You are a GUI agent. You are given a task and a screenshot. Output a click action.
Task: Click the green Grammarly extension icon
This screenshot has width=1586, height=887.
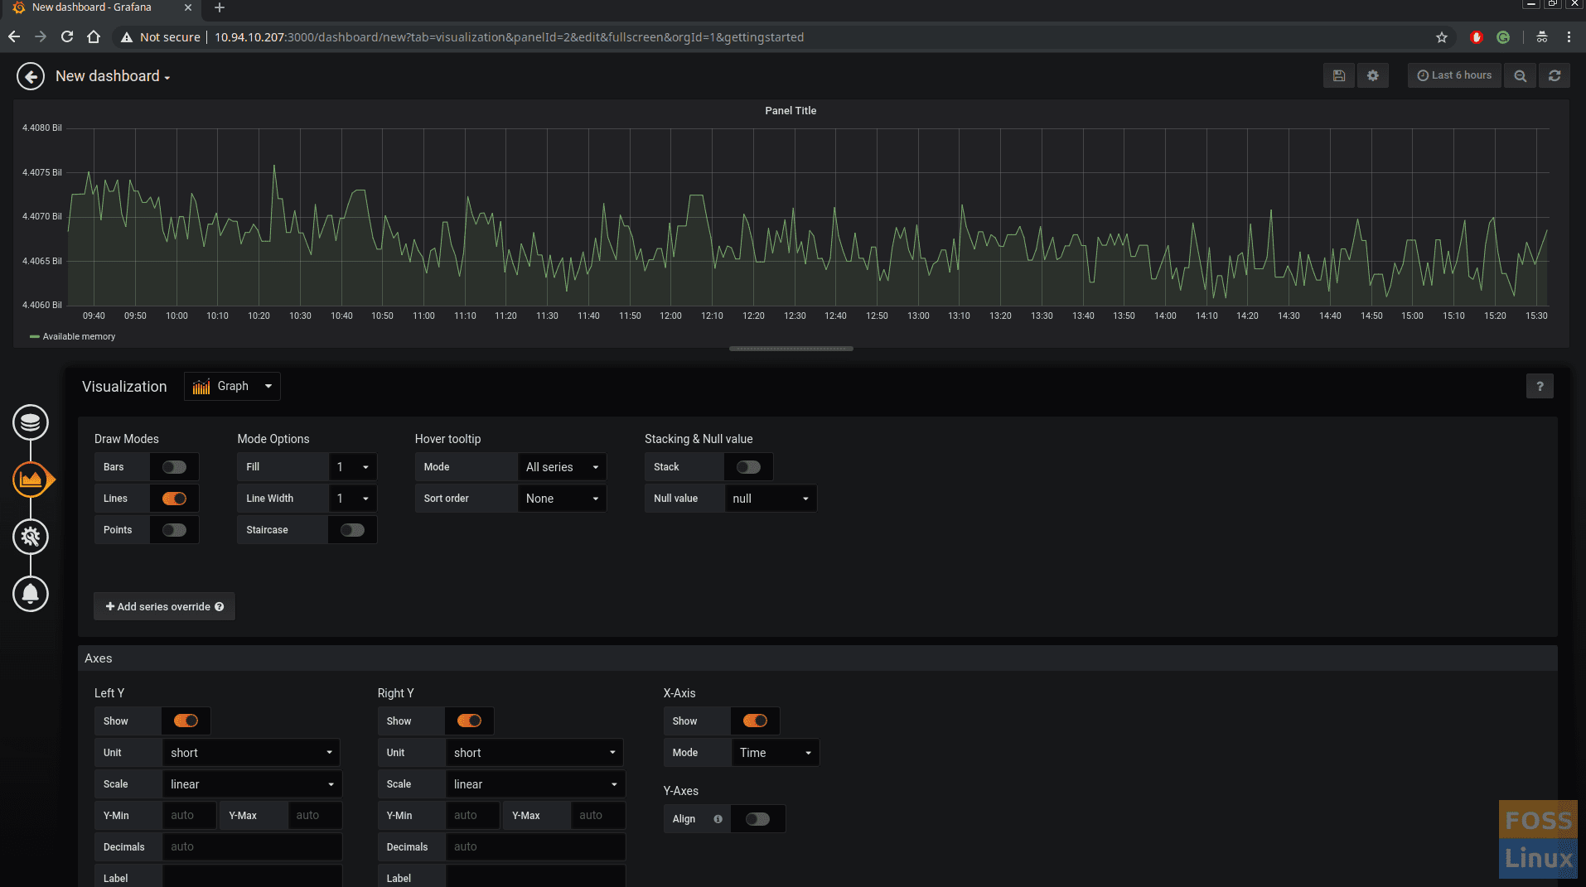[1503, 37]
